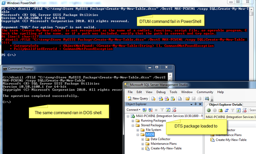Click Filter funnel icon in Object Explorer

pos(162,110)
